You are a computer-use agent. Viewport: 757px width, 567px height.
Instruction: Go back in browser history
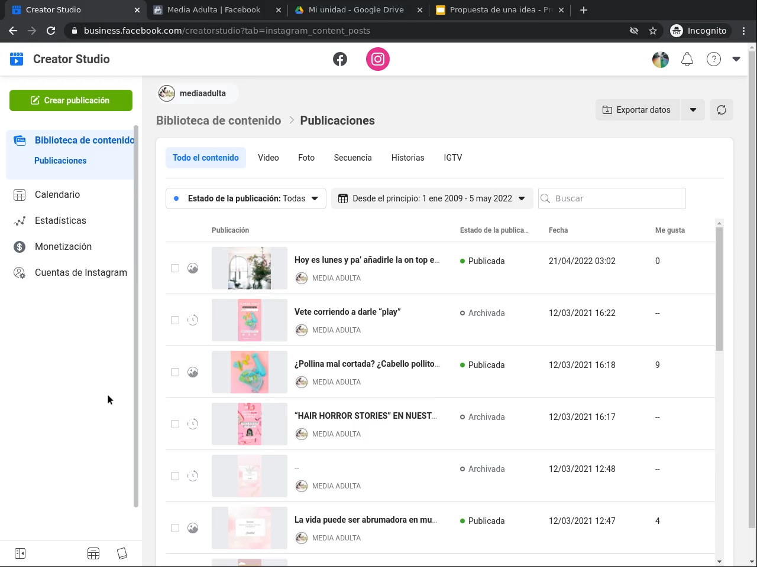click(x=13, y=31)
